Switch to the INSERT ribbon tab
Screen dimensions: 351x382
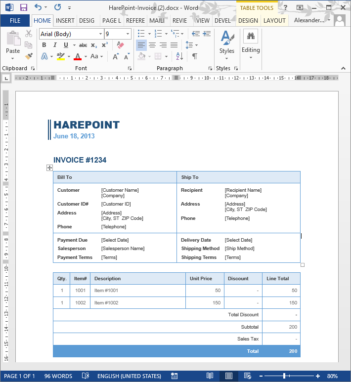click(x=65, y=20)
